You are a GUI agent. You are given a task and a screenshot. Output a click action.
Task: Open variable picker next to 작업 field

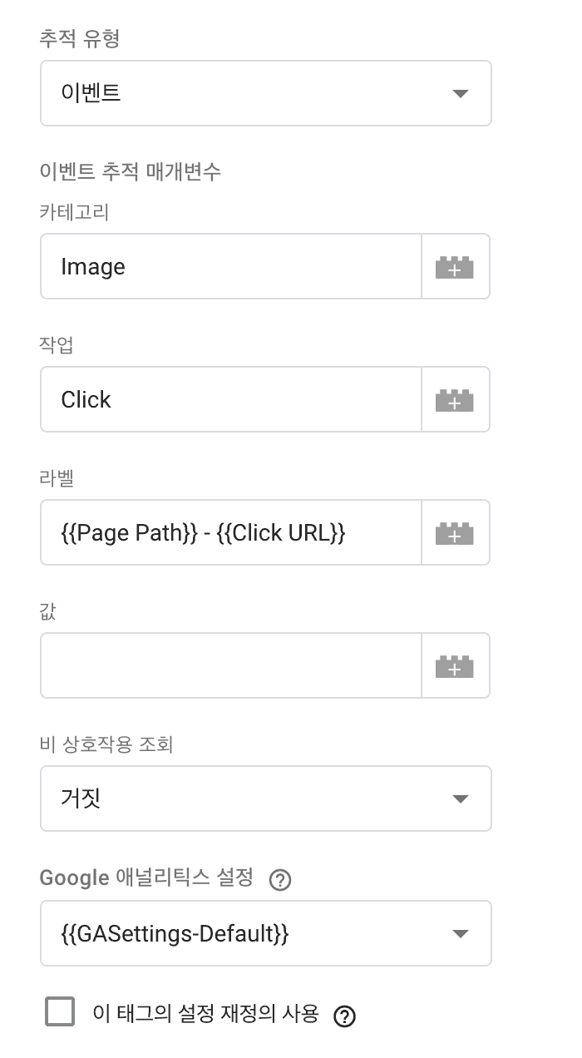pos(455,400)
